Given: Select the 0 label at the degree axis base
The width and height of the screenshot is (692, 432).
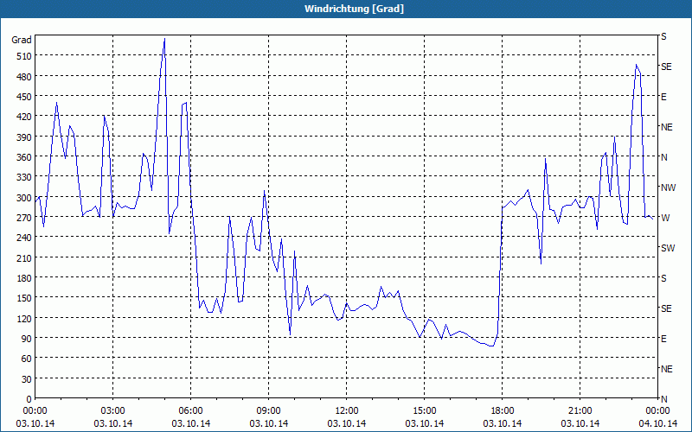Looking at the screenshot, I should pyautogui.click(x=29, y=399).
